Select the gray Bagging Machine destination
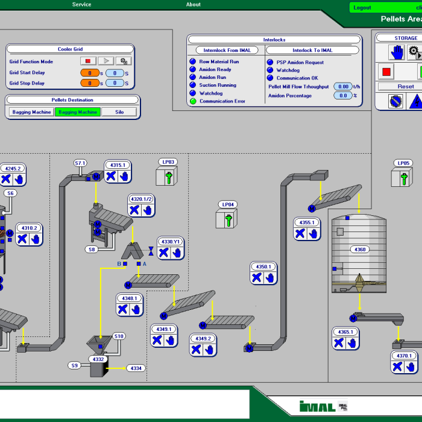The image size is (422, 422). coord(30,112)
